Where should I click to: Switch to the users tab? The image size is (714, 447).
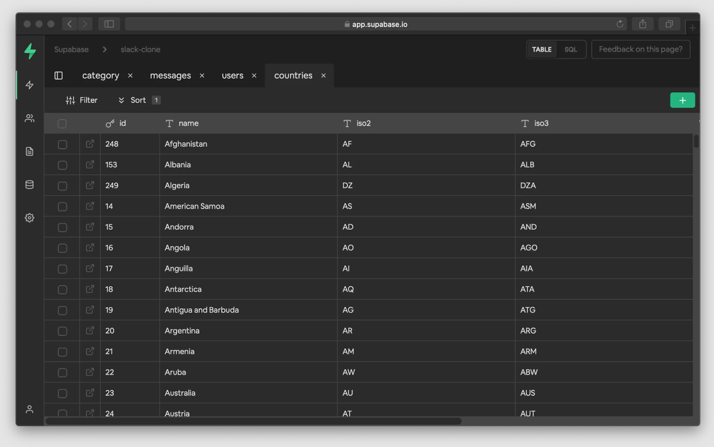click(232, 75)
